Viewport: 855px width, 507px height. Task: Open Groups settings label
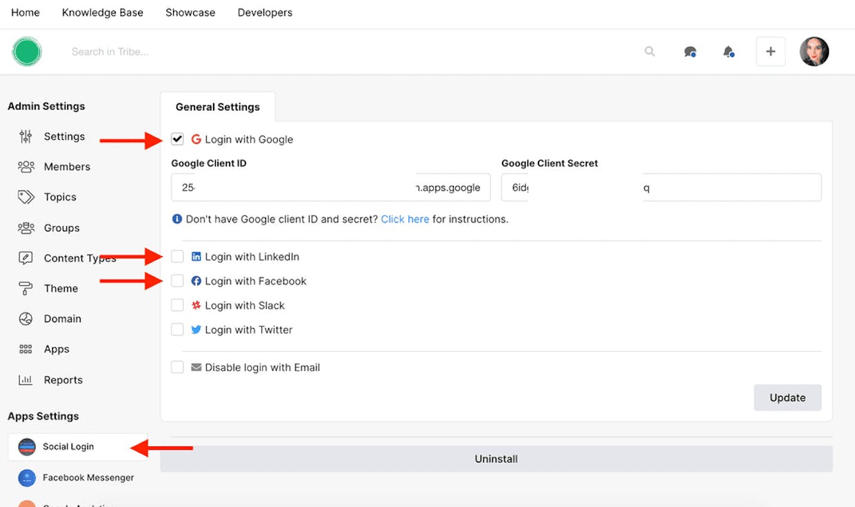tap(62, 228)
